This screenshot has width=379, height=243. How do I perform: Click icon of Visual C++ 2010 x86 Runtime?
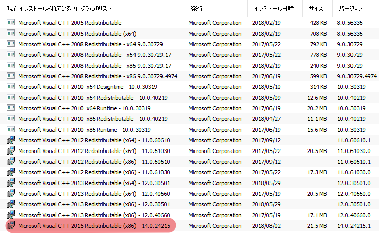click(11, 129)
